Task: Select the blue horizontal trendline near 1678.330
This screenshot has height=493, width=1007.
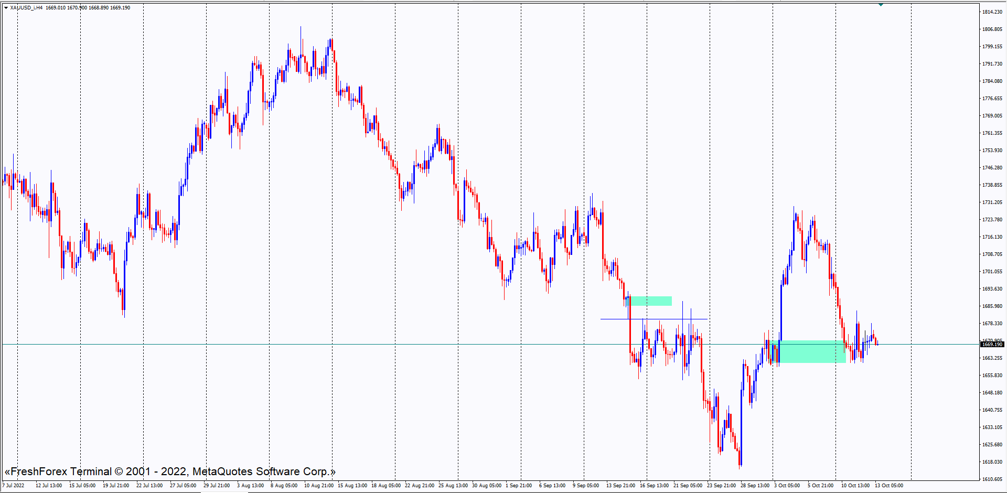Action: pos(654,319)
